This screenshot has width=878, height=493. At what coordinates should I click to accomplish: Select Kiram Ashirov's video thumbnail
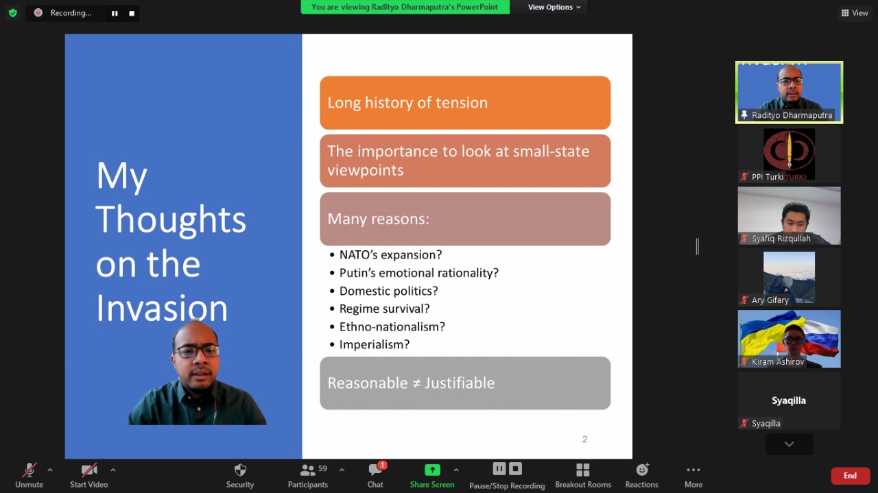[790, 339]
